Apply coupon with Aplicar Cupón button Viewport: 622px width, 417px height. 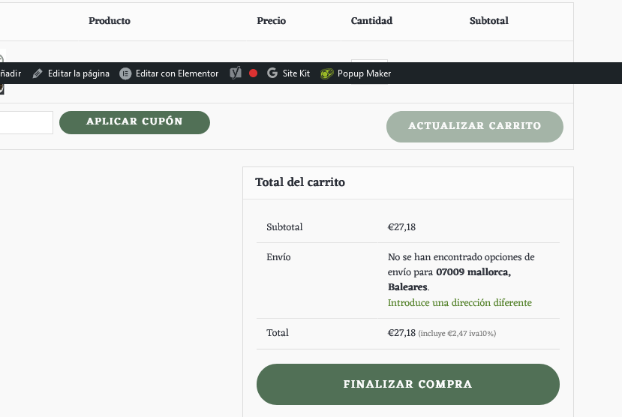134,122
